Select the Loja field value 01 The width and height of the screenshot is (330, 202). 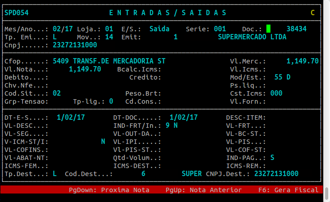[x=109, y=29]
